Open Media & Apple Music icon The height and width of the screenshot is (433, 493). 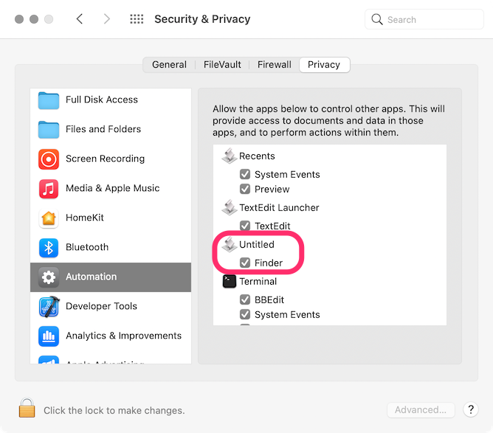(x=49, y=188)
